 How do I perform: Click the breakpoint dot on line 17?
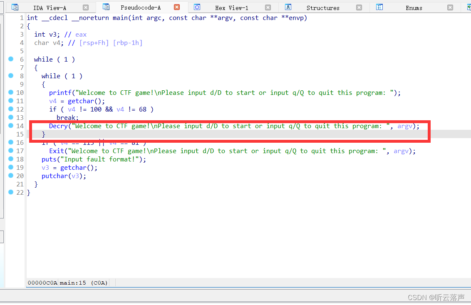point(11,151)
